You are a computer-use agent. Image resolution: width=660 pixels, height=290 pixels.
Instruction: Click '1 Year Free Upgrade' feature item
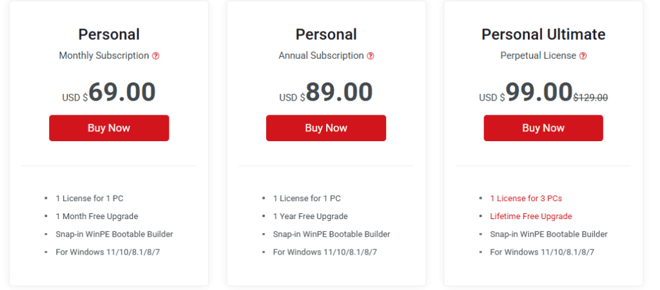pos(310,217)
